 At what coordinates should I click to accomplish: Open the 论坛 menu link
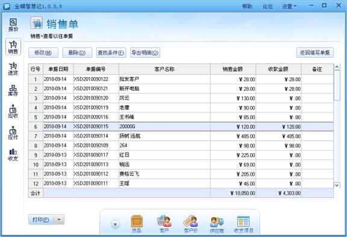pos(267,7)
